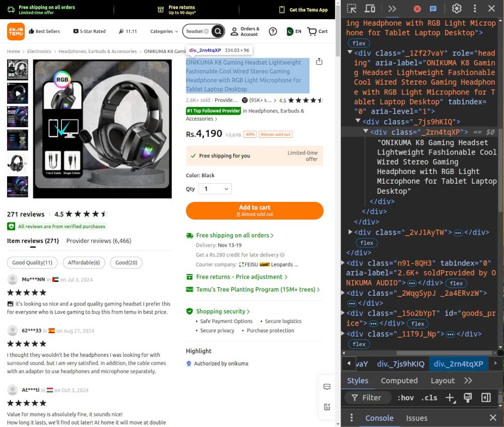This screenshot has height=427, width=504.
Task: Click the red error counter in DevTools
Action: 417,9
